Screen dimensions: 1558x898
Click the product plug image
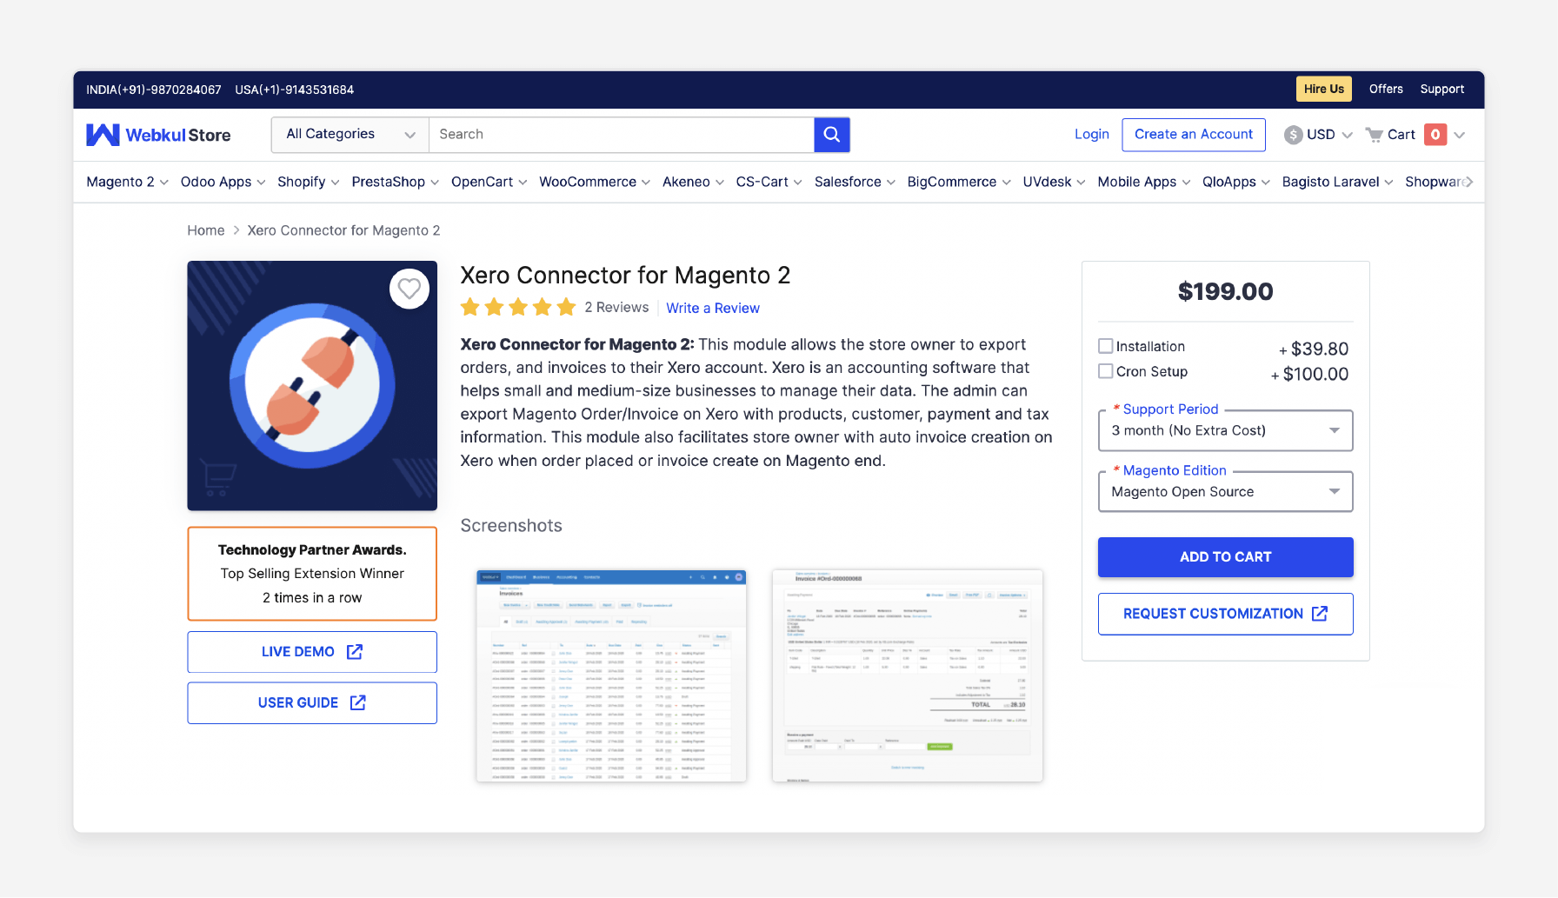312,386
